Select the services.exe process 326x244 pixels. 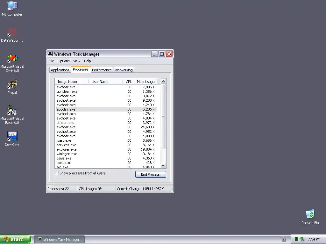click(x=106, y=145)
